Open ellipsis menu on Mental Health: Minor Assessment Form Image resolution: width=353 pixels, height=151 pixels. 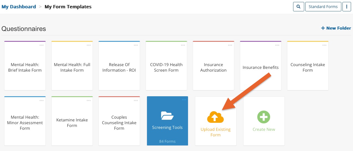(x=42, y=100)
